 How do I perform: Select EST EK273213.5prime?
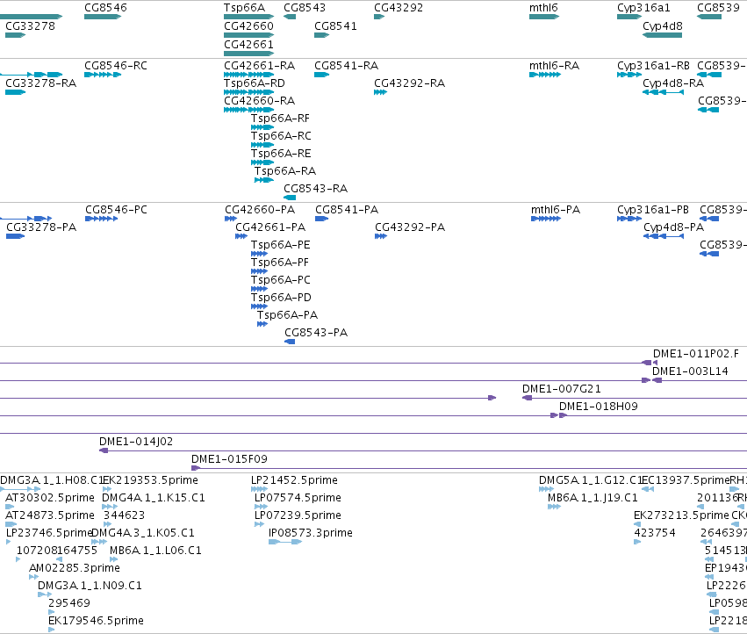tap(637, 524)
